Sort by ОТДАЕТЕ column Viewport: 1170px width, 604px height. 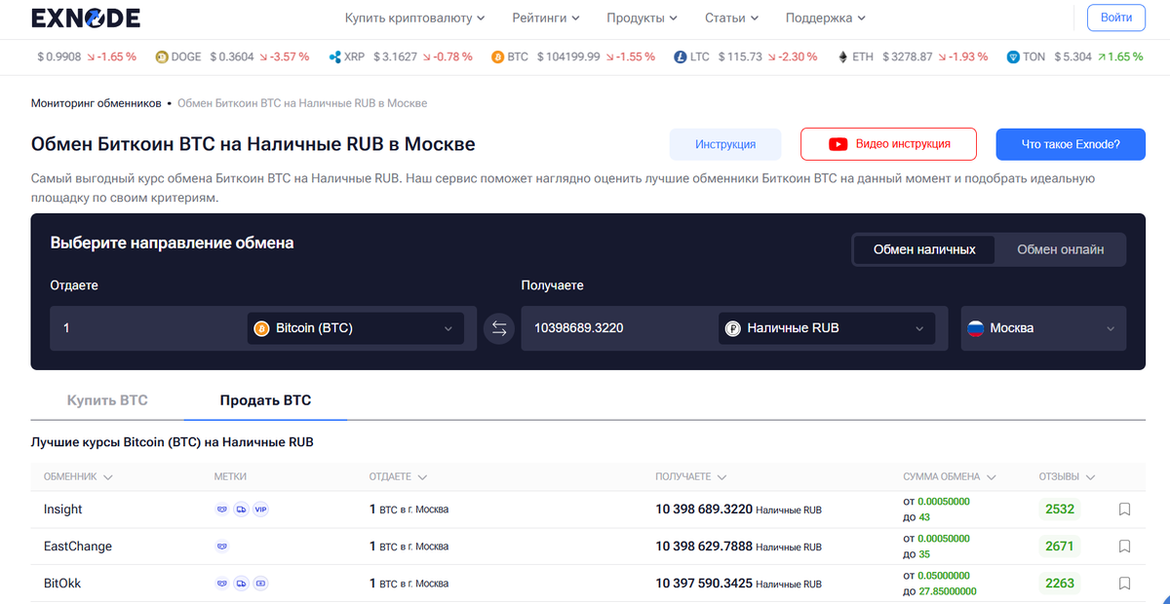click(x=399, y=477)
